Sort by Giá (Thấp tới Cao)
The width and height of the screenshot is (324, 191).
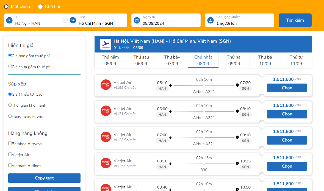[x=10, y=94]
